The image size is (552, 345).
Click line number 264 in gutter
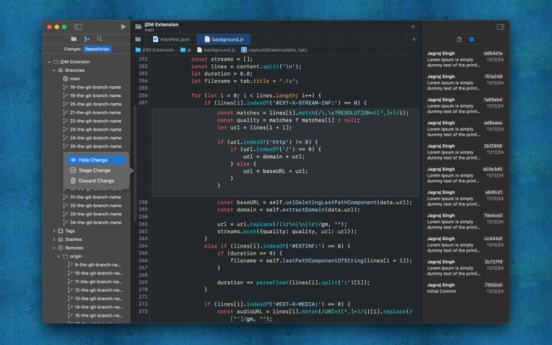[x=144, y=246]
